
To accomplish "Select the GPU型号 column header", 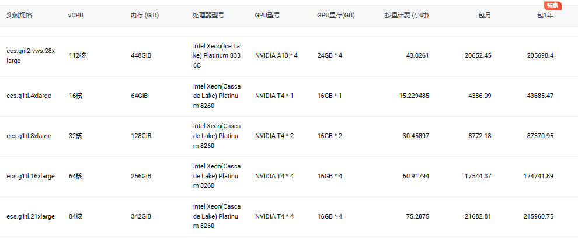I will [x=267, y=16].
